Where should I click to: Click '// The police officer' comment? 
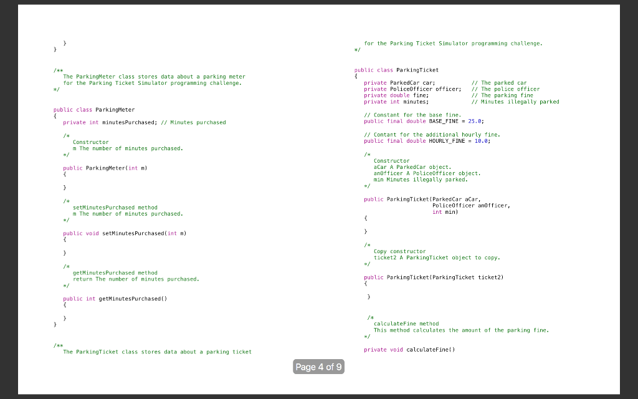505,89
